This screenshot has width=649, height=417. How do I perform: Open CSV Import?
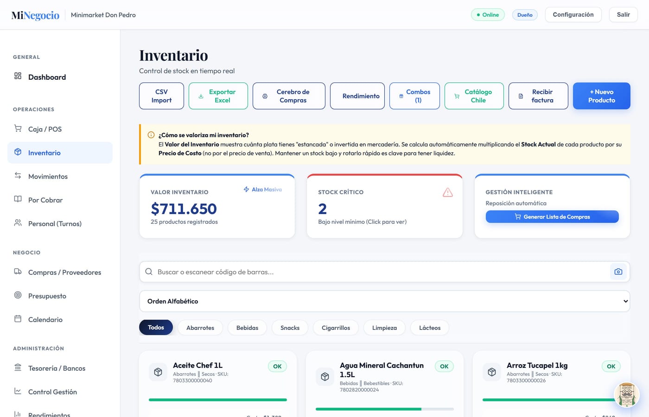pyautogui.click(x=161, y=96)
